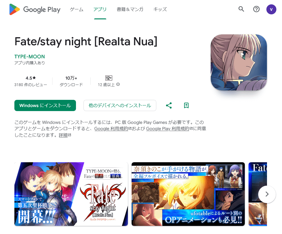This screenshot has width=282, height=234.
Task: Add to wishlist with bookmark icon
Action: 186,105
